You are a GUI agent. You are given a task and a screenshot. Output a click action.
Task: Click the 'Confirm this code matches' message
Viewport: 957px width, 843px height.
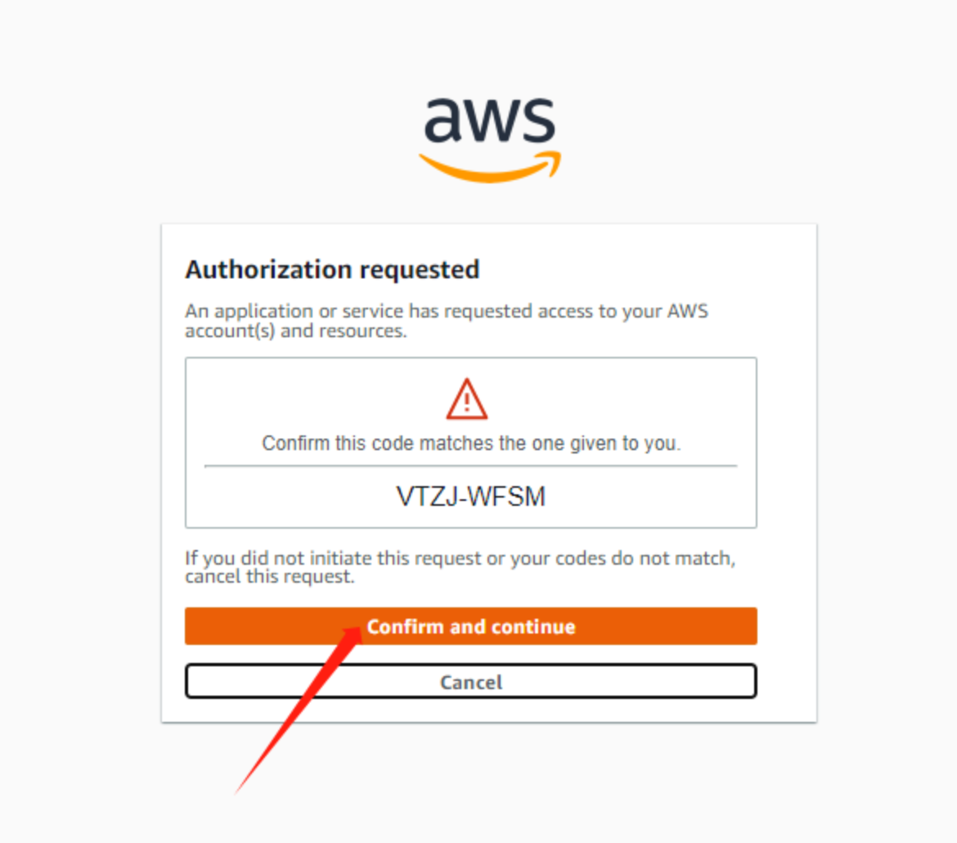click(x=470, y=443)
